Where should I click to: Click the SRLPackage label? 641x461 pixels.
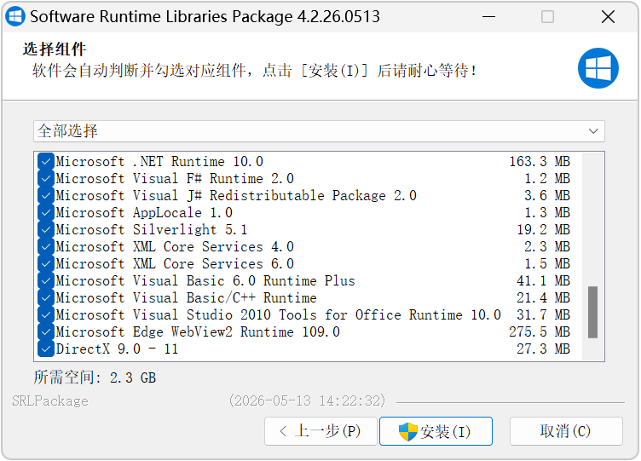tap(50, 400)
